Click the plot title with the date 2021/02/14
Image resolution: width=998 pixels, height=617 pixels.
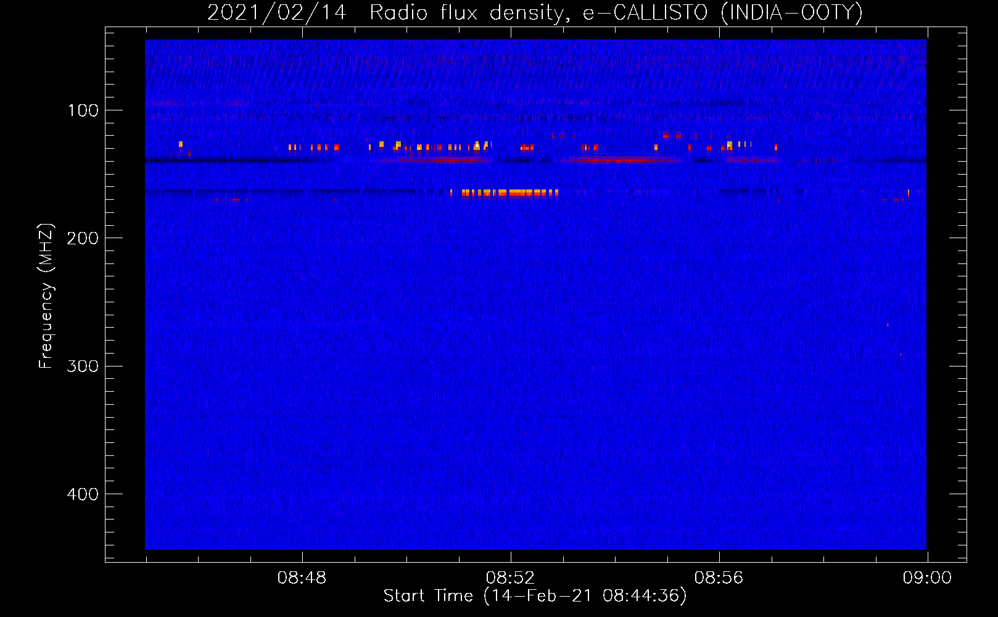pyautogui.click(x=535, y=12)
